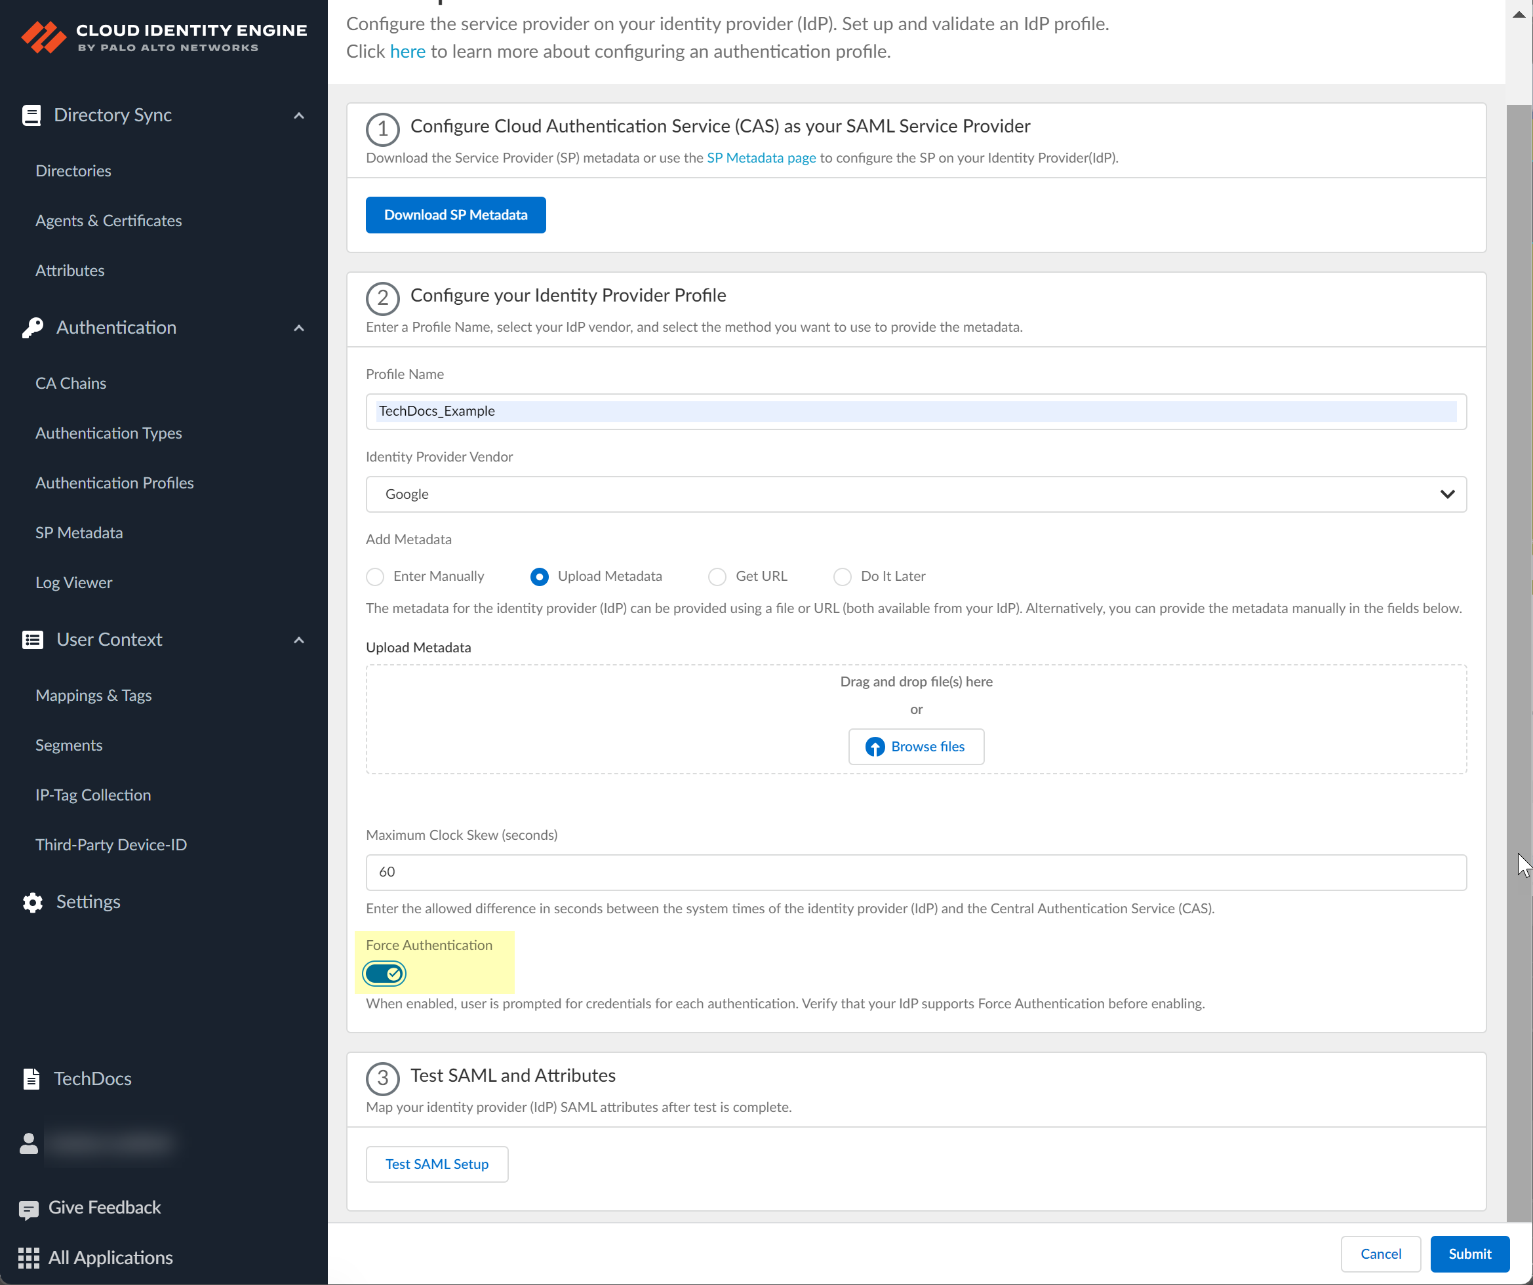
Task: Click the vertical scrollbar up arrow
Action: [x=1519, y=14]
